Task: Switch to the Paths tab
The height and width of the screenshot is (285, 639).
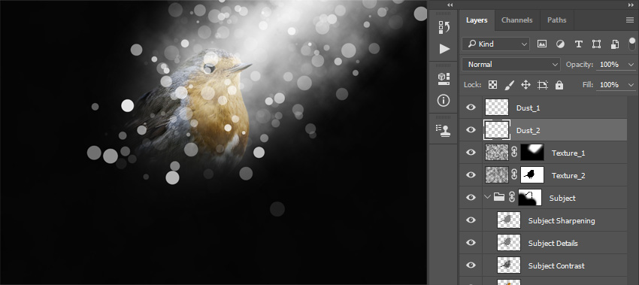Action: [x=556, y=20]
